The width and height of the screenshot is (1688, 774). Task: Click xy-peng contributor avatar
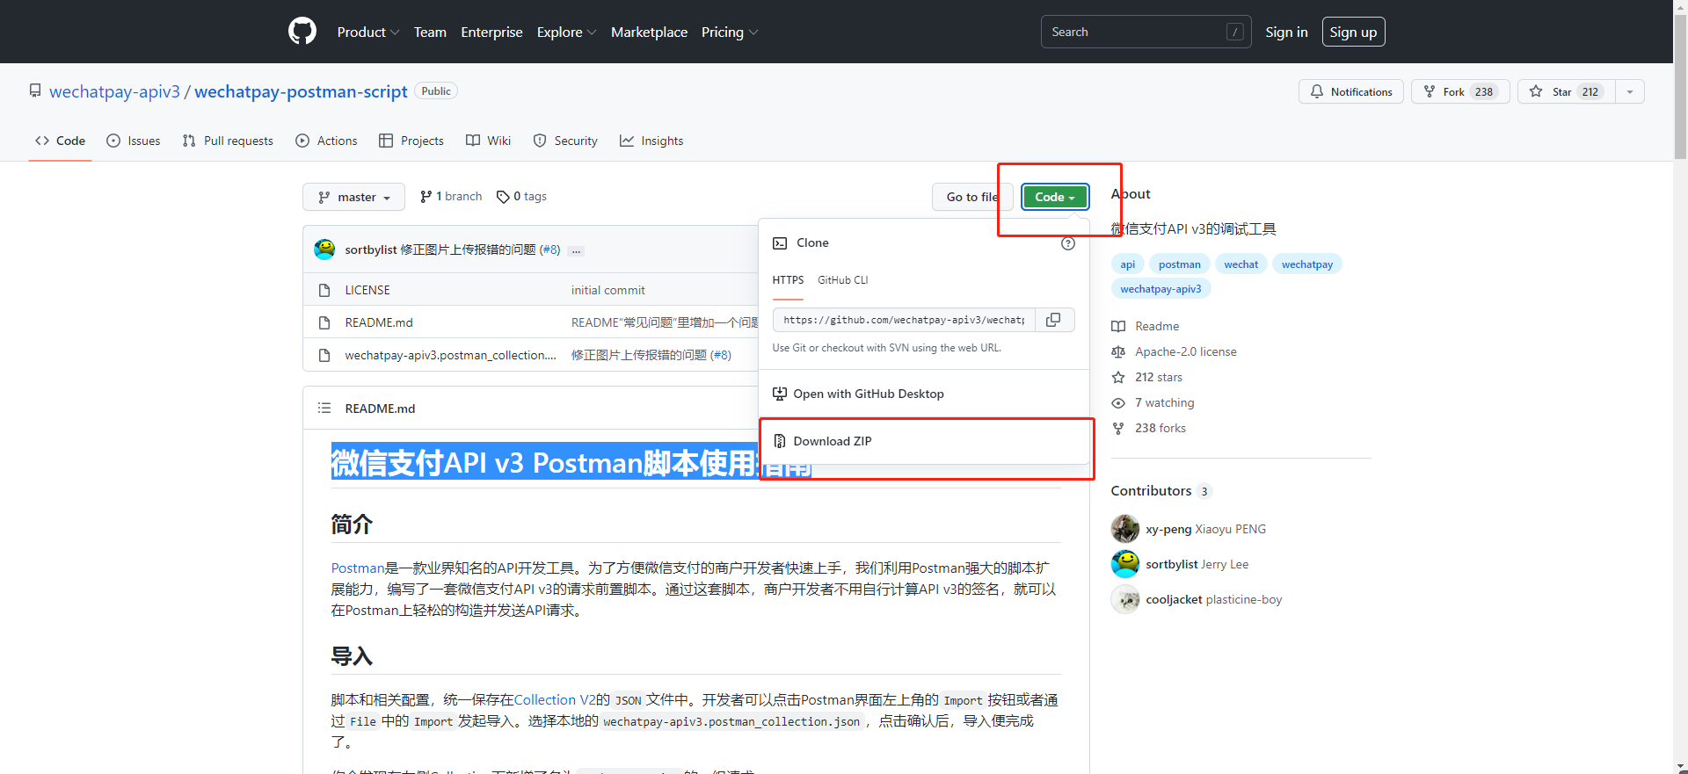click(1124, 529)
